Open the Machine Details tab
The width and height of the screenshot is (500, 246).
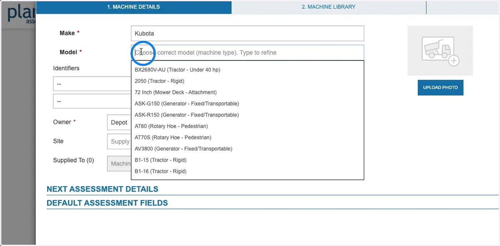click(133, 7)
